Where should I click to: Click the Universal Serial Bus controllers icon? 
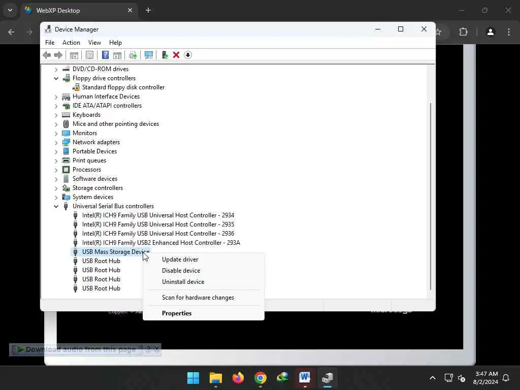[x=66, y=206]
